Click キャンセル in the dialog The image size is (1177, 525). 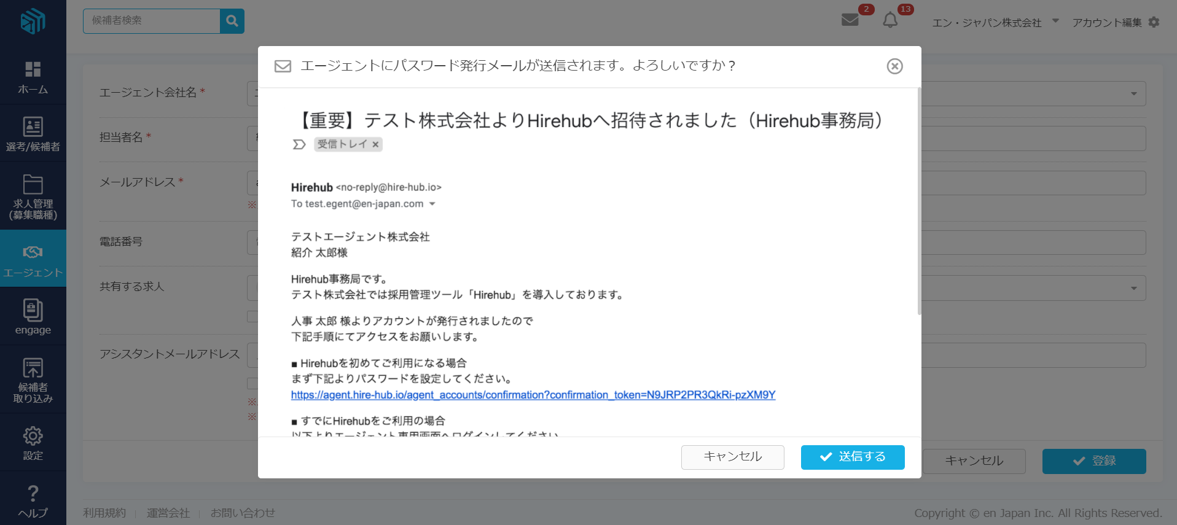click(732, 457)
